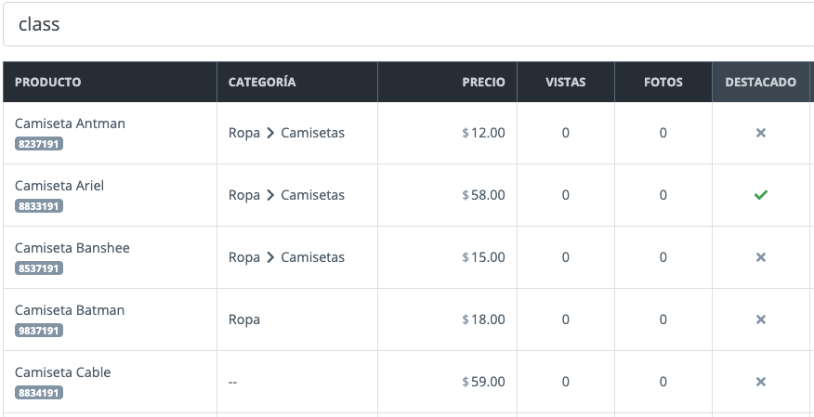
Task: Click product code badge 8834191
Action: 39,393
